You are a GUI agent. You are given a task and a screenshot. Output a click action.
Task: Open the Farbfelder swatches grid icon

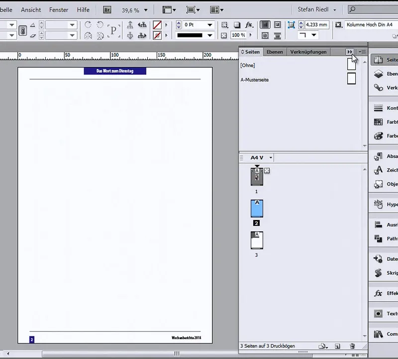click(379, 122)
